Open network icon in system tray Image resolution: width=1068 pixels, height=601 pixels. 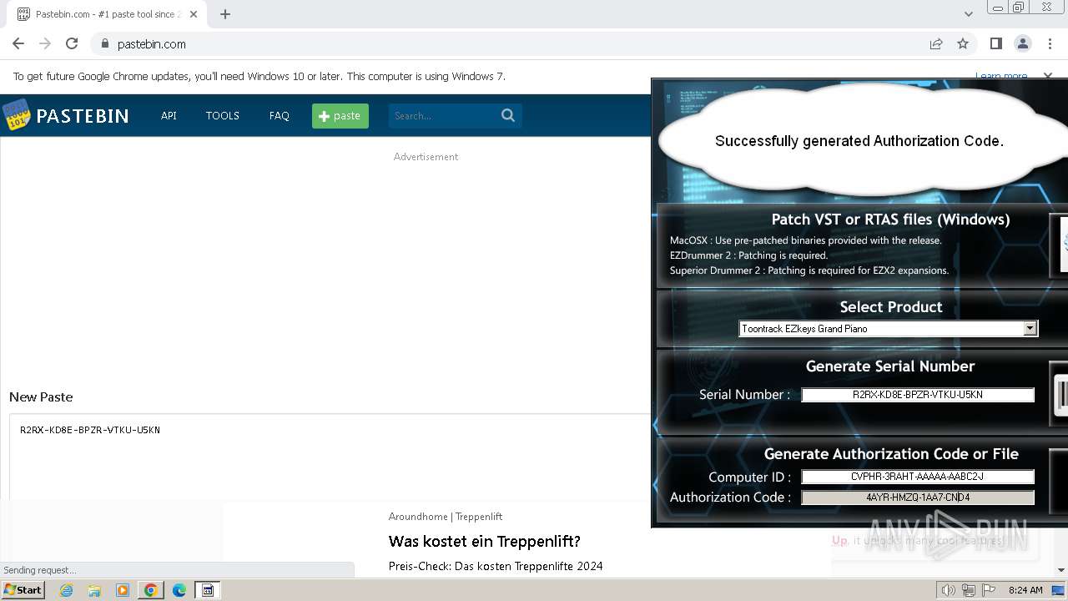tap(969, 590)
